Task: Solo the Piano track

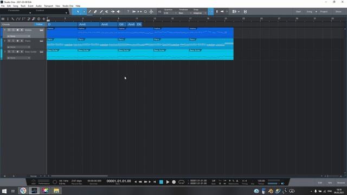Action: tap(13, 41)
